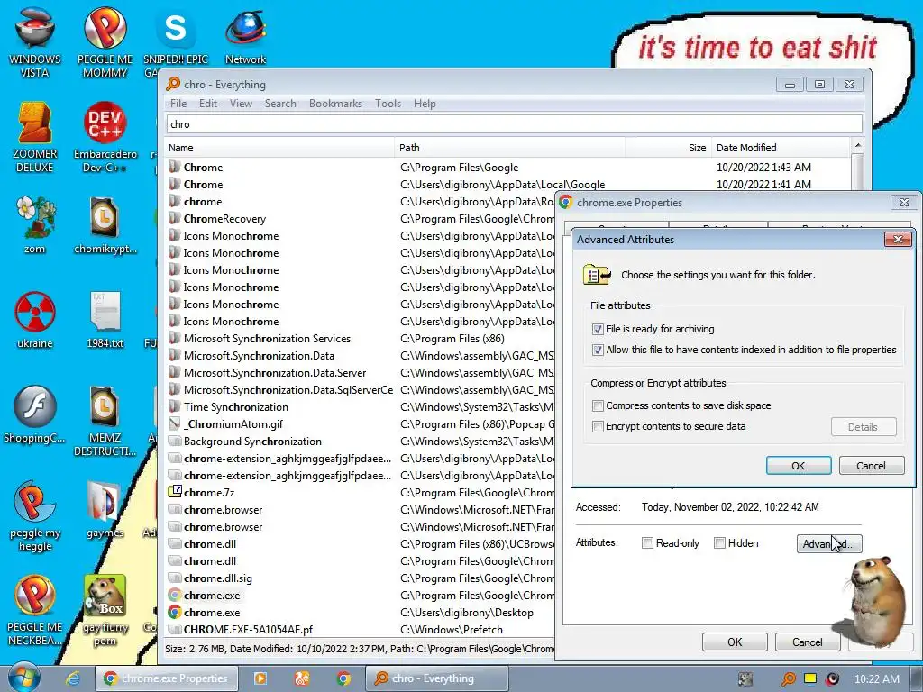Enable Compress contents to save disk space
Screen dimensions: 923x692
point(598,405)
